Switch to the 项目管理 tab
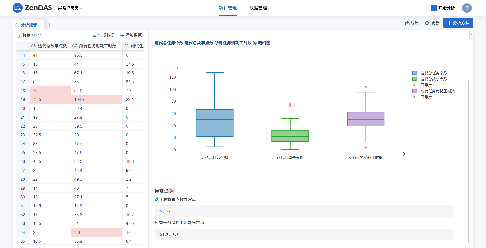This screenshot has height=248, width=486. point(228,8)
